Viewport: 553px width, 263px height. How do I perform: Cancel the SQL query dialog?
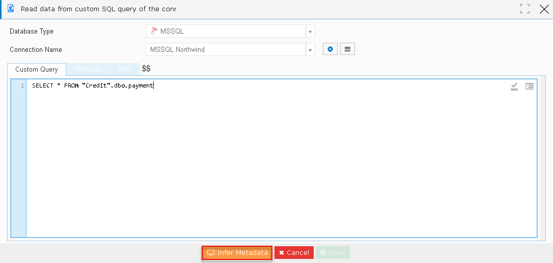[x=294, y=253]
